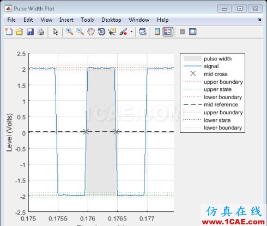The height and width of the screenshot is (226, 267).
Task: Open the Edit menu
Action: coord(28,20)
